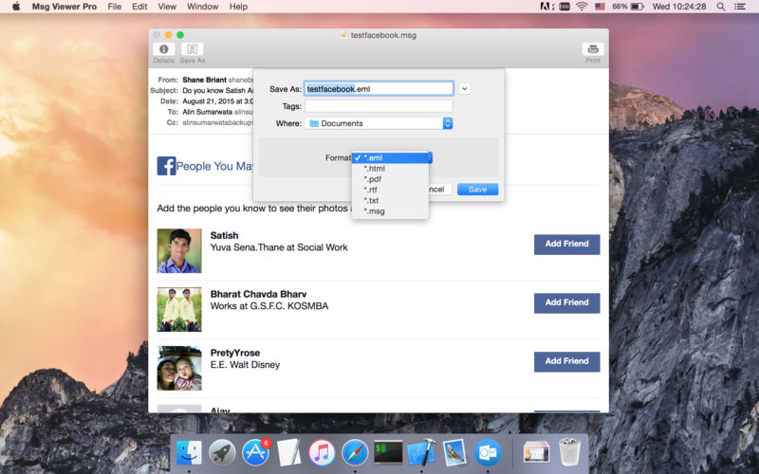Open the Msg Viewer Pro menu
The width and height of the screenshot is (759, 474).
(65, 7)
